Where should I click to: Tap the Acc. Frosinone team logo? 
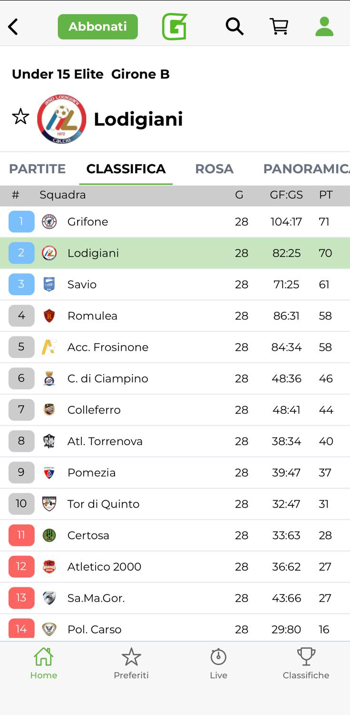(49, 347)
